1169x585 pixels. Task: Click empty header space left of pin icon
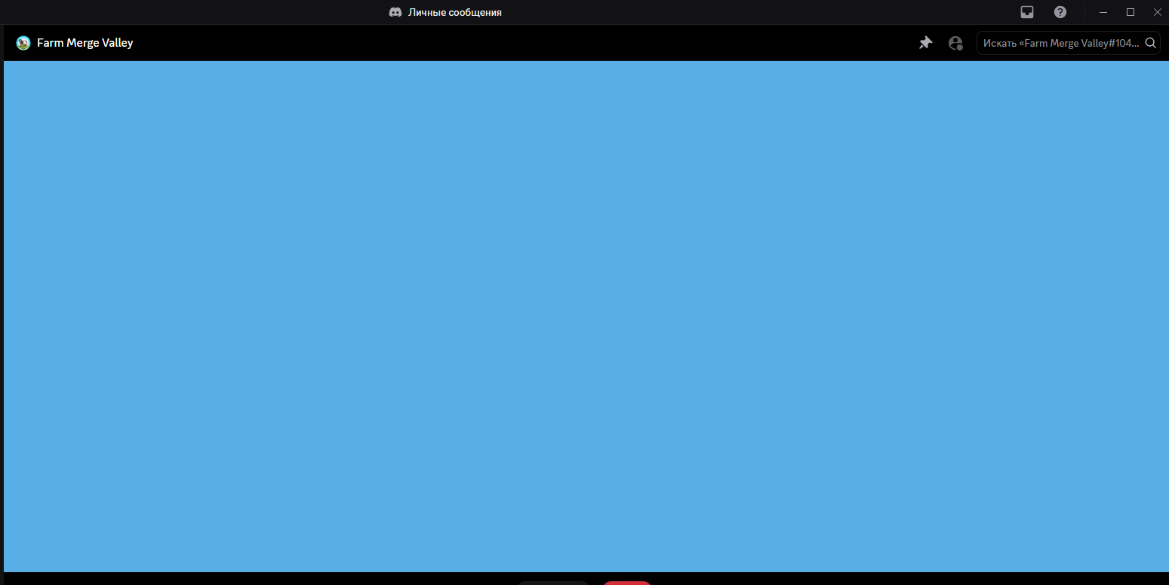click(528, 43)
